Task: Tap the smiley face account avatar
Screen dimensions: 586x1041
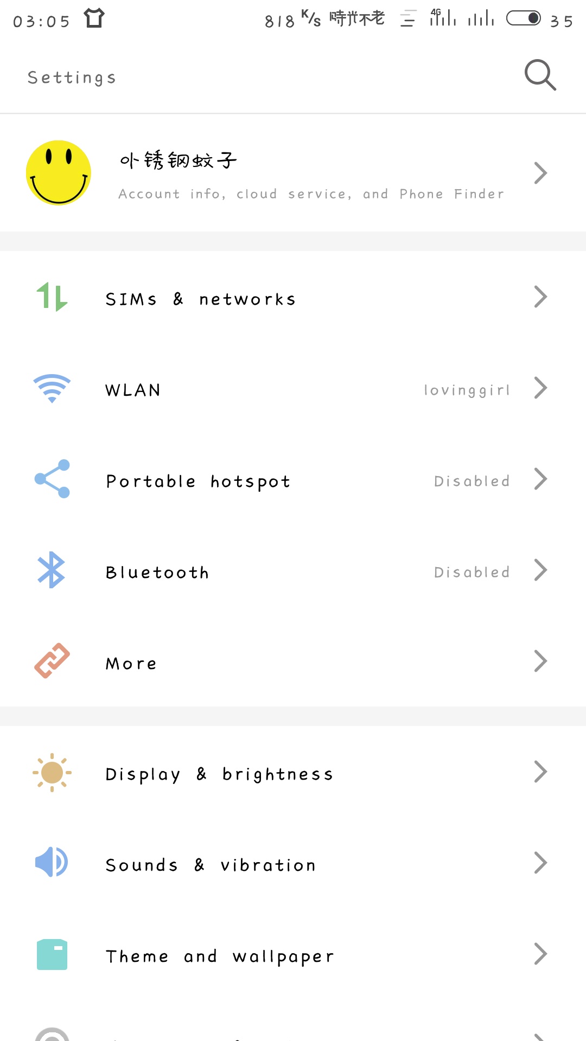Action: (59, 173)
